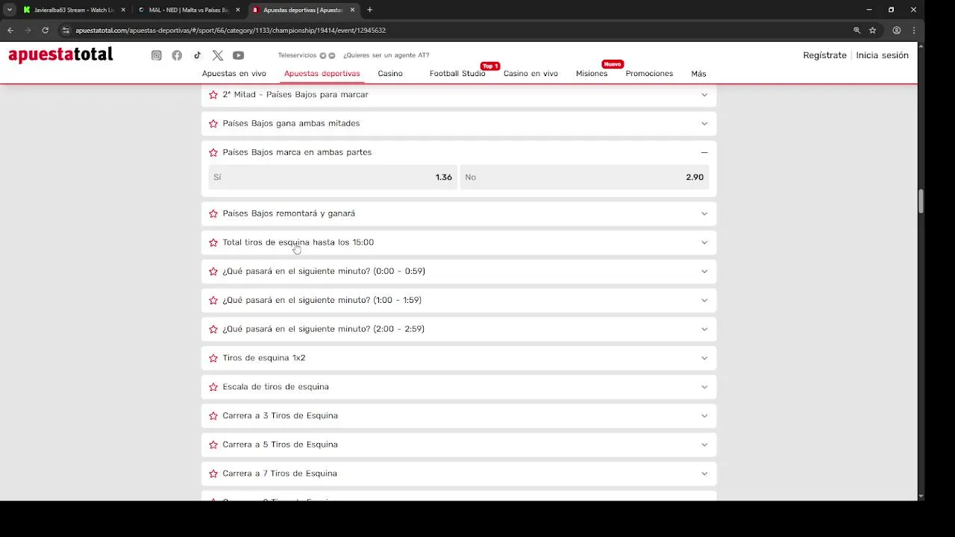Expand 'Escala de tiros de esquina' chevron
This screenshot has width=955, height=537.
point(704,387)
